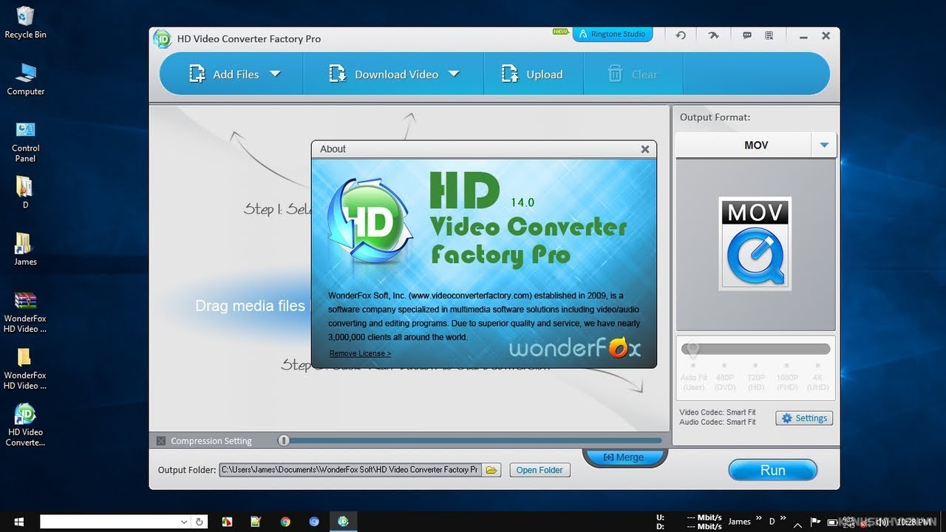
Task: Click the Remove License link
Action: tap(360, 353)
